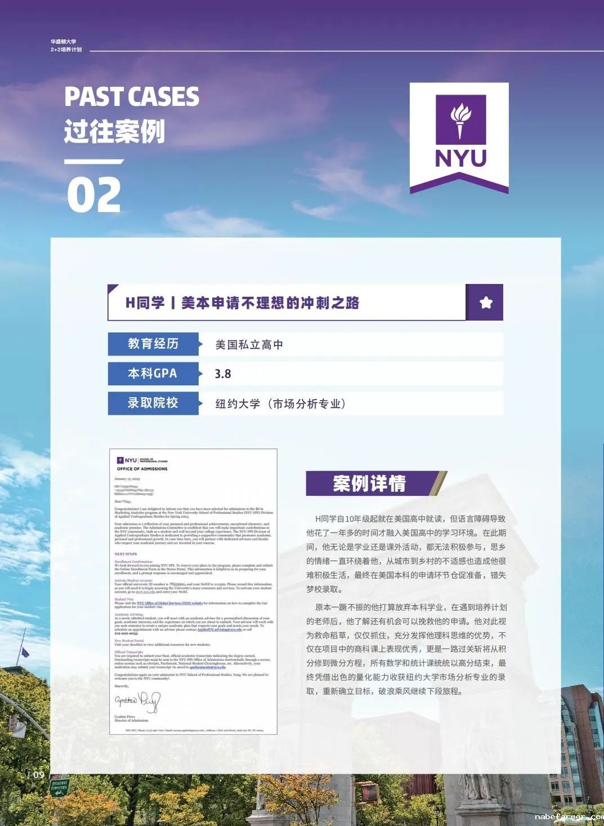Select the 录取院校 label tab
604x826 pixels.
[153, 403]
